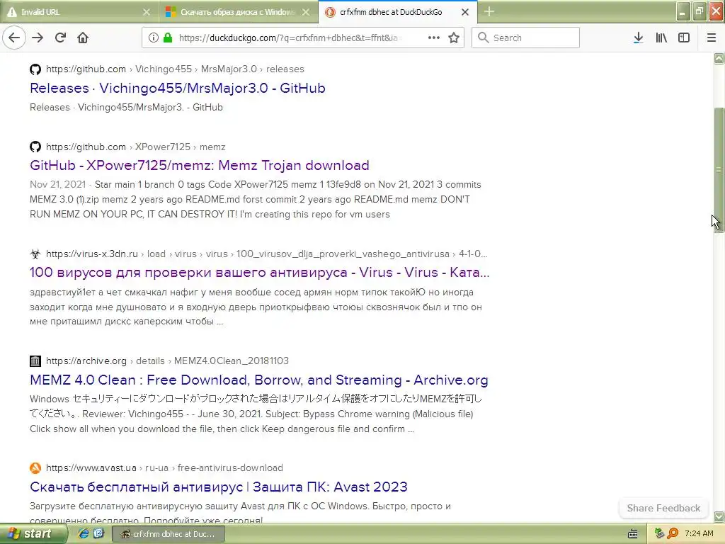The width and height of the screenshot is (725, 544).
Task: Open Releases · Vichingo455/MrsMajor3.0 link
Action: pyautogui.click(x=178, y=88)
